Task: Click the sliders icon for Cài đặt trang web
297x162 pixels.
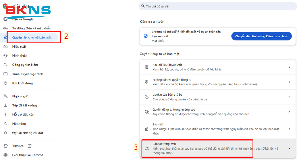Action: [146, 148]
